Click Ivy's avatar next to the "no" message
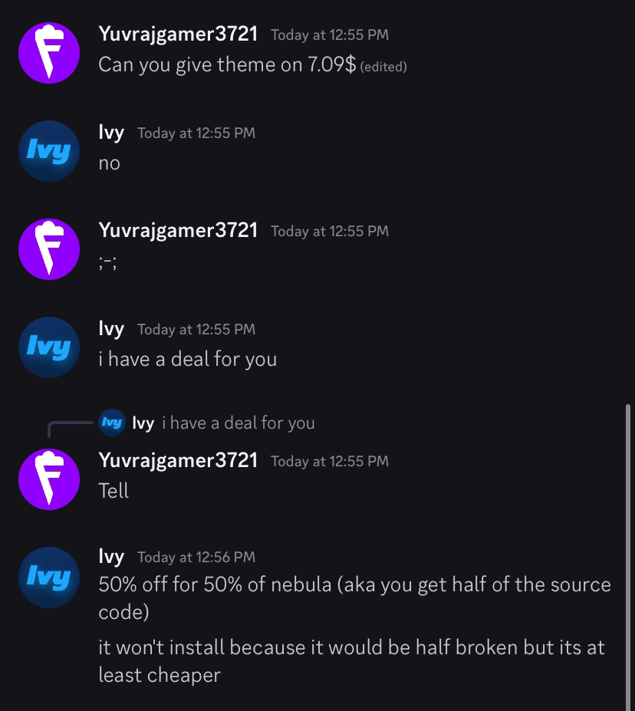 (49, 150)
